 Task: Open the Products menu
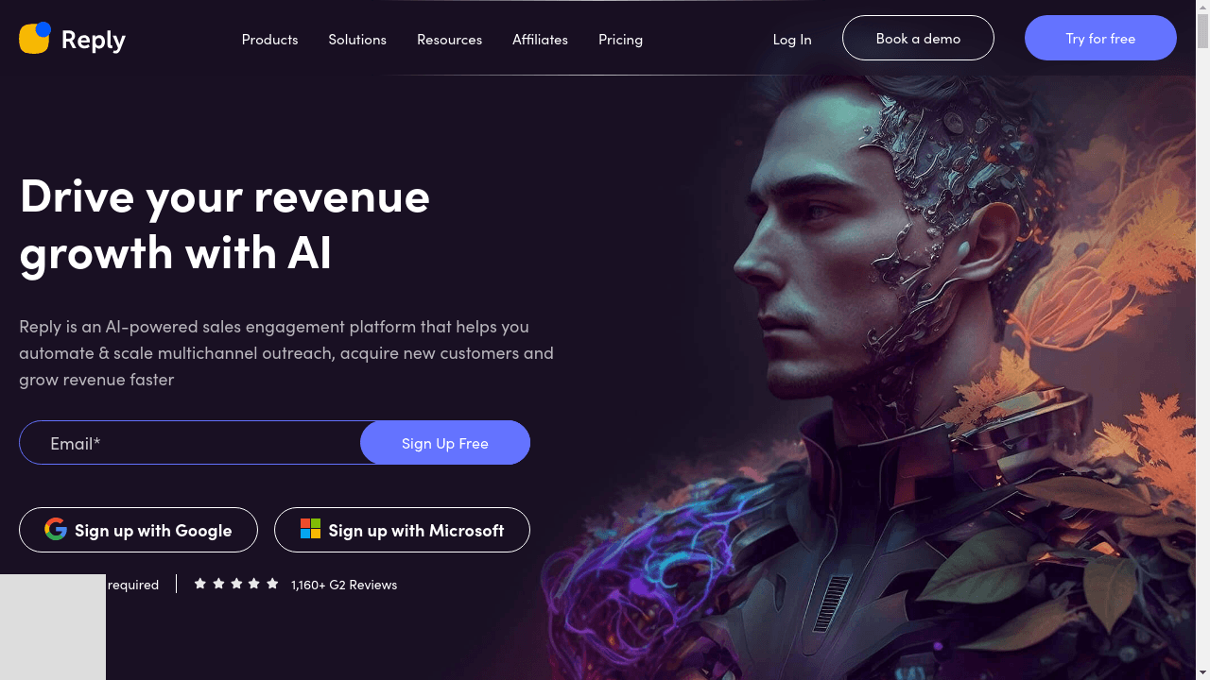point(269,40)
